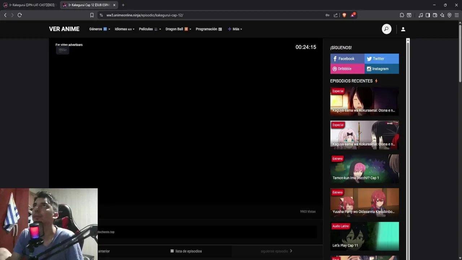Open the media control music note icon

coord(420,15)
